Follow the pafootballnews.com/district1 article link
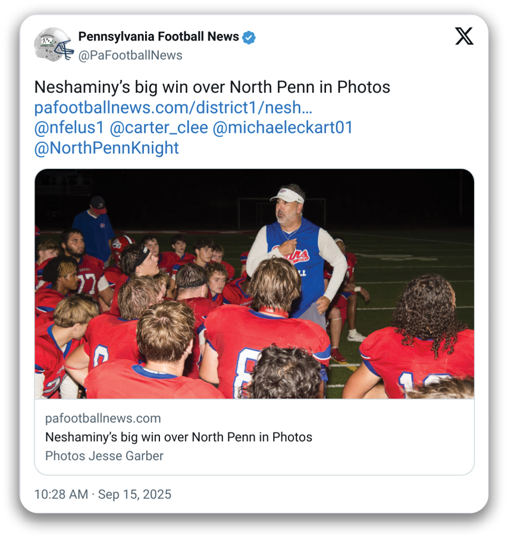The height and width of the screenshot is (538, 508). click(173, 108)
